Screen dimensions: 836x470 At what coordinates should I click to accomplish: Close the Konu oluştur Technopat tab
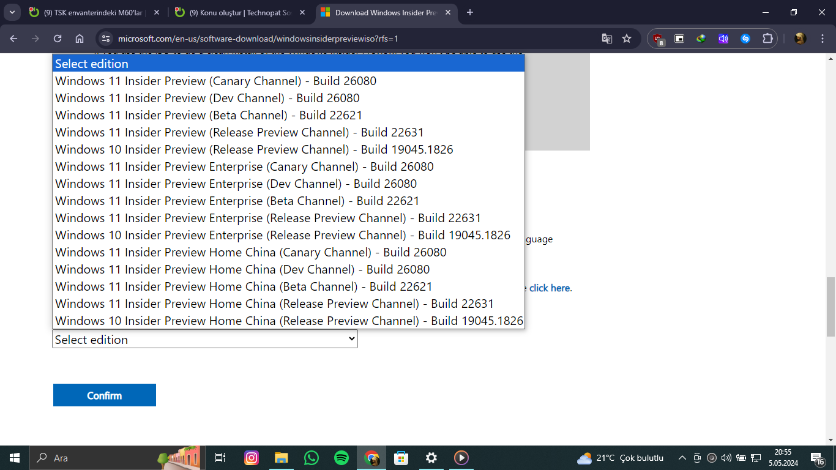pos(303,12)
